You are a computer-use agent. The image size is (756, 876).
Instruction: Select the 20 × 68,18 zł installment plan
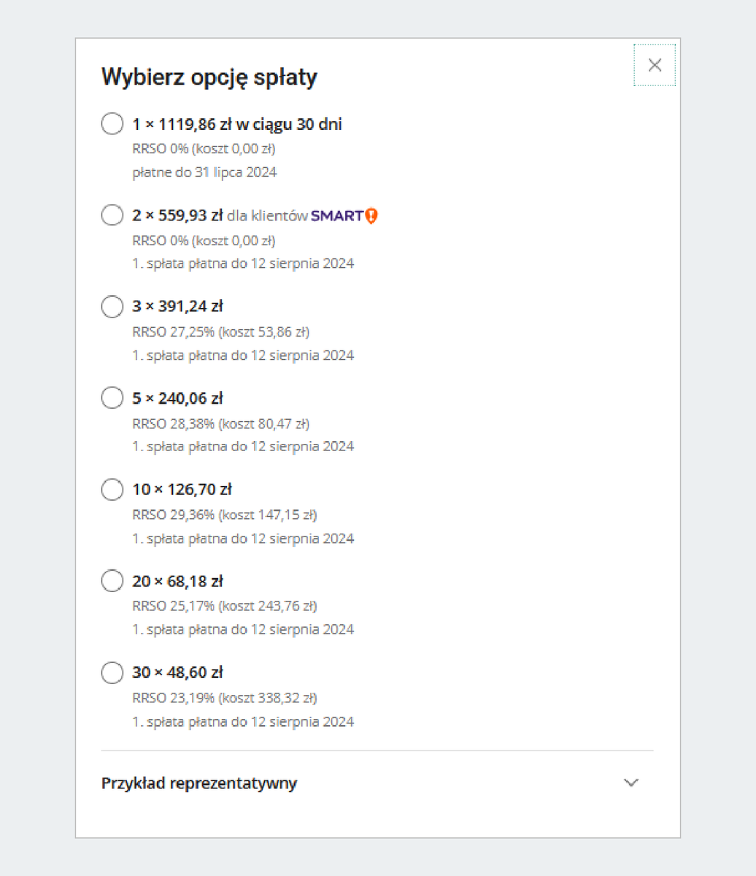tap(112, 580)
